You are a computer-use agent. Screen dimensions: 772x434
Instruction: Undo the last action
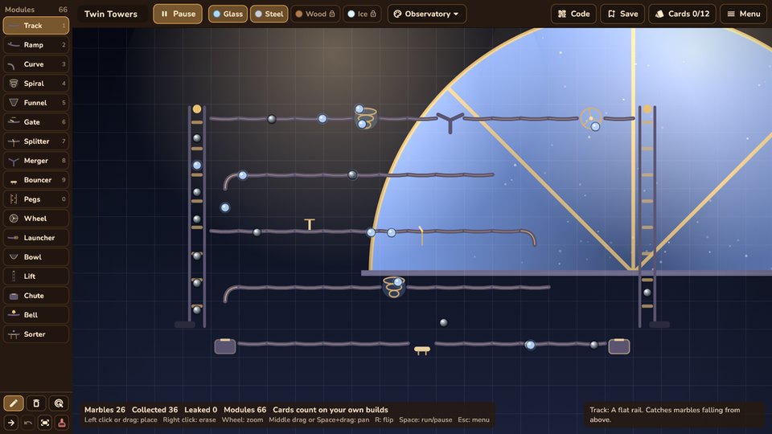tap(28, 423)
